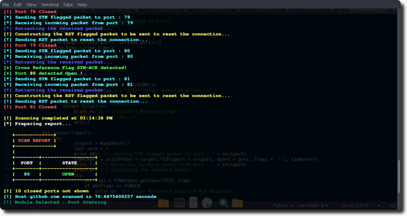407x216 pixels.
Task: Toggle the INS insert mode indicator
Action: 392,205
